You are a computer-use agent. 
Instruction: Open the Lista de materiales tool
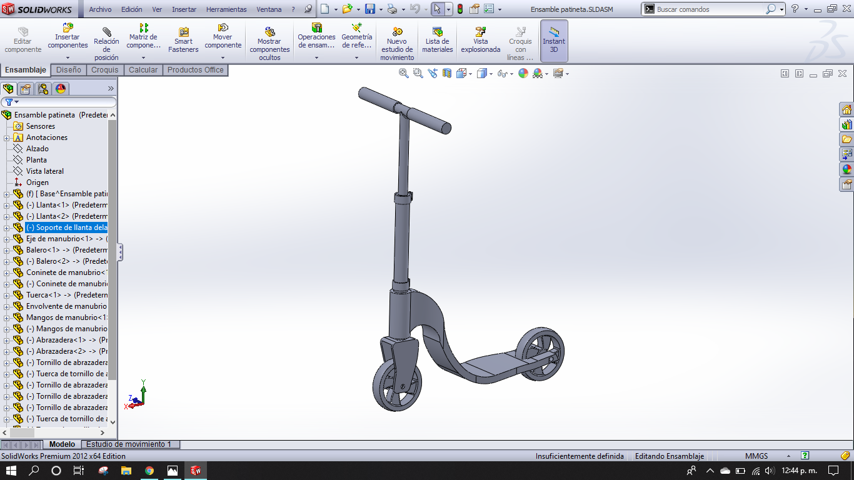[438, 41]
